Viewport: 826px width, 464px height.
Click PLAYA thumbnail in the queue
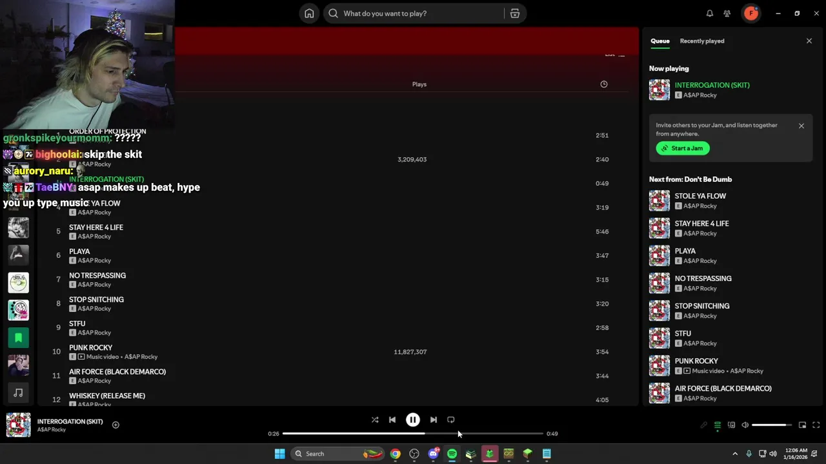pos(660,256)
